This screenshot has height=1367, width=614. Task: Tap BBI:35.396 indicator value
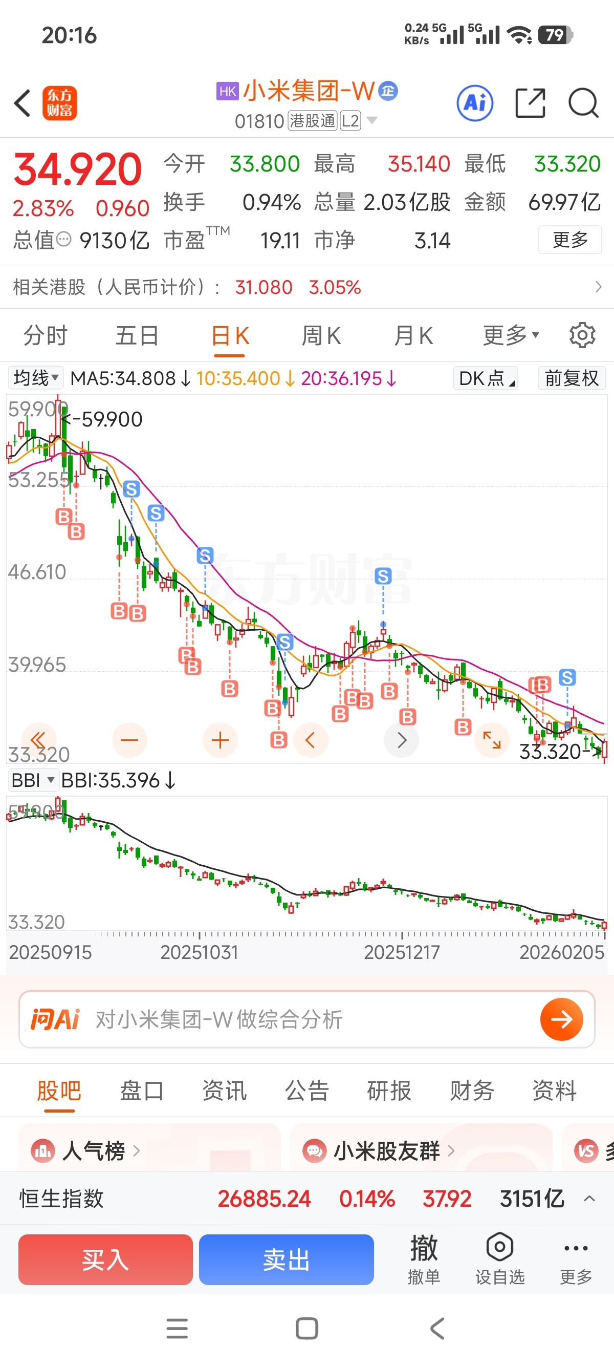click(118, 780)
